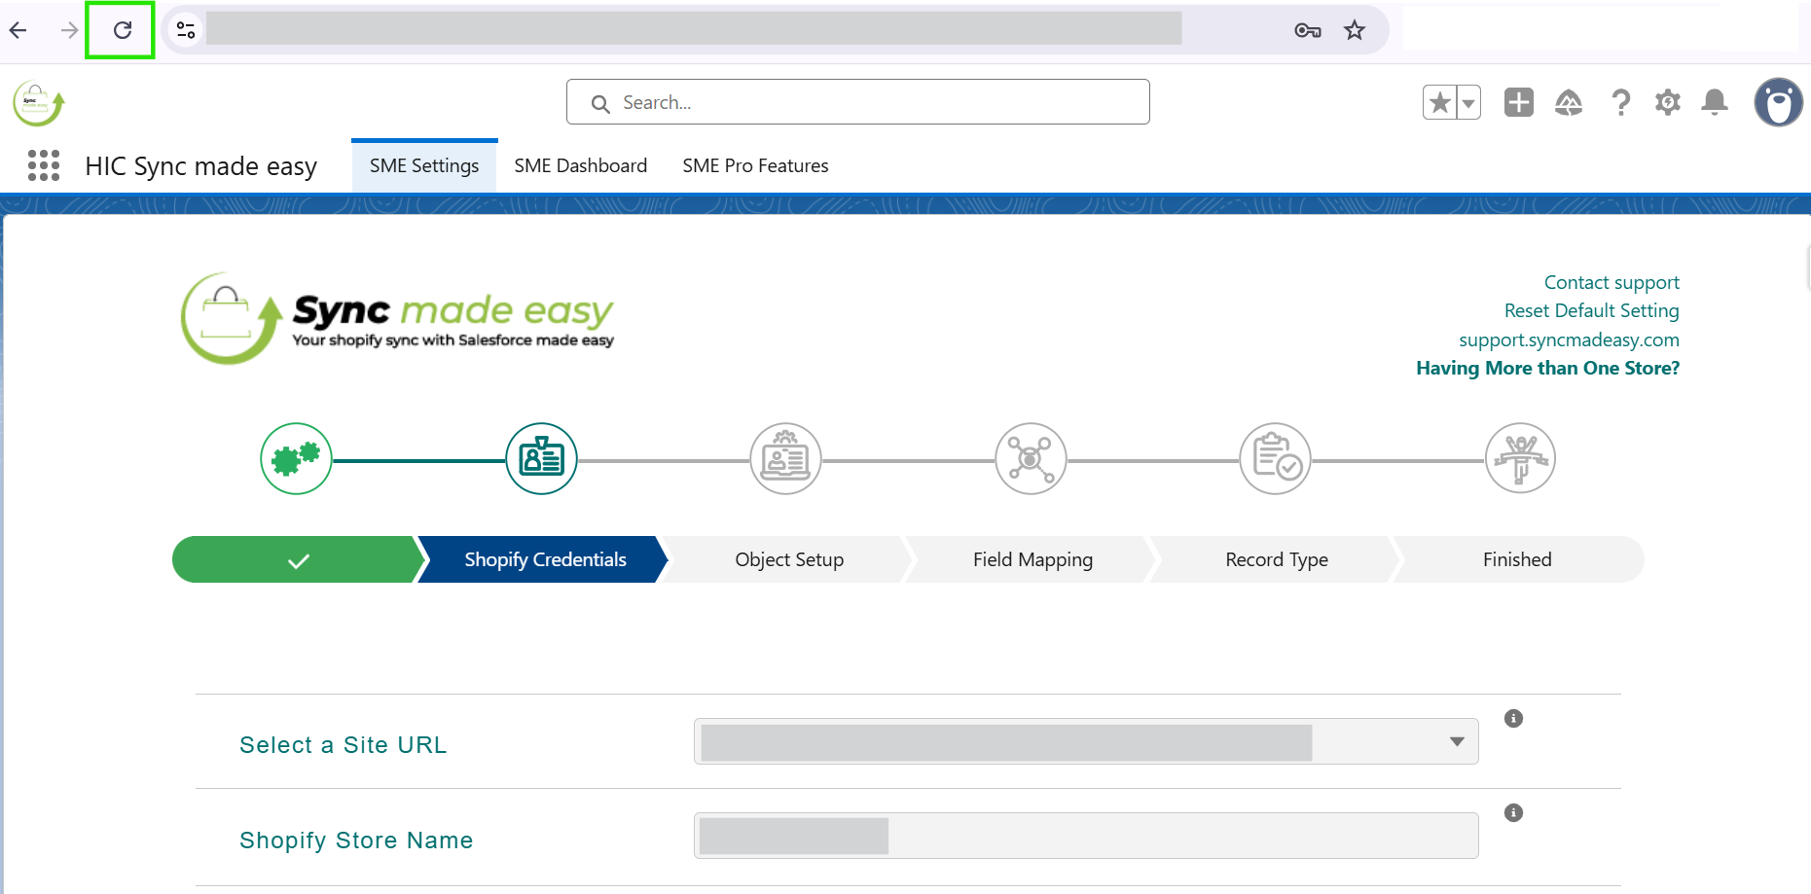This screenshot has width=1811, height=894.
Task: Click the Favorites star icon
Action: tap(1439, 102)
